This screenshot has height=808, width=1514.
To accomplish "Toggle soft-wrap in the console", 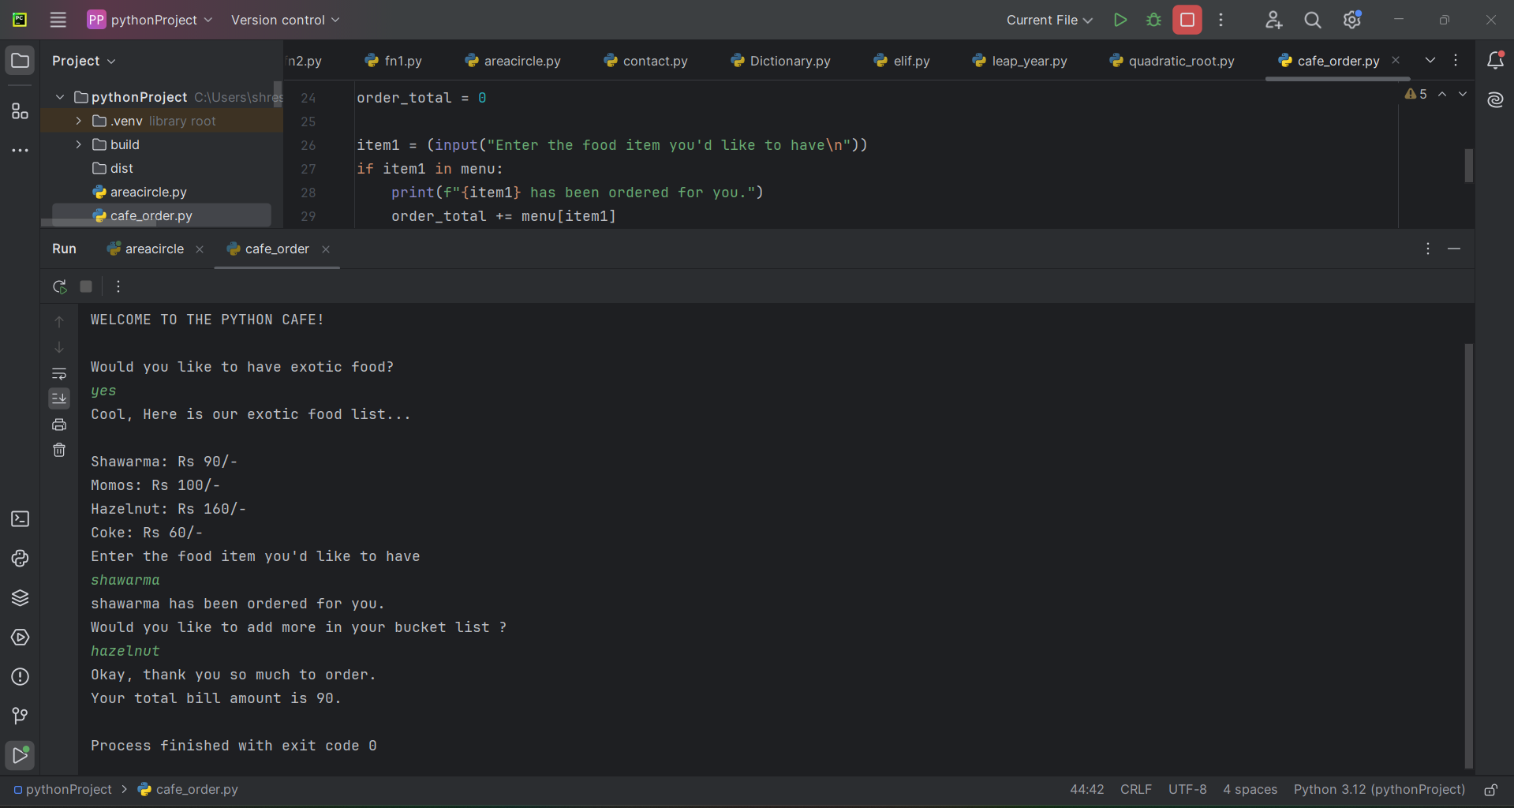I will click(59, 373).
